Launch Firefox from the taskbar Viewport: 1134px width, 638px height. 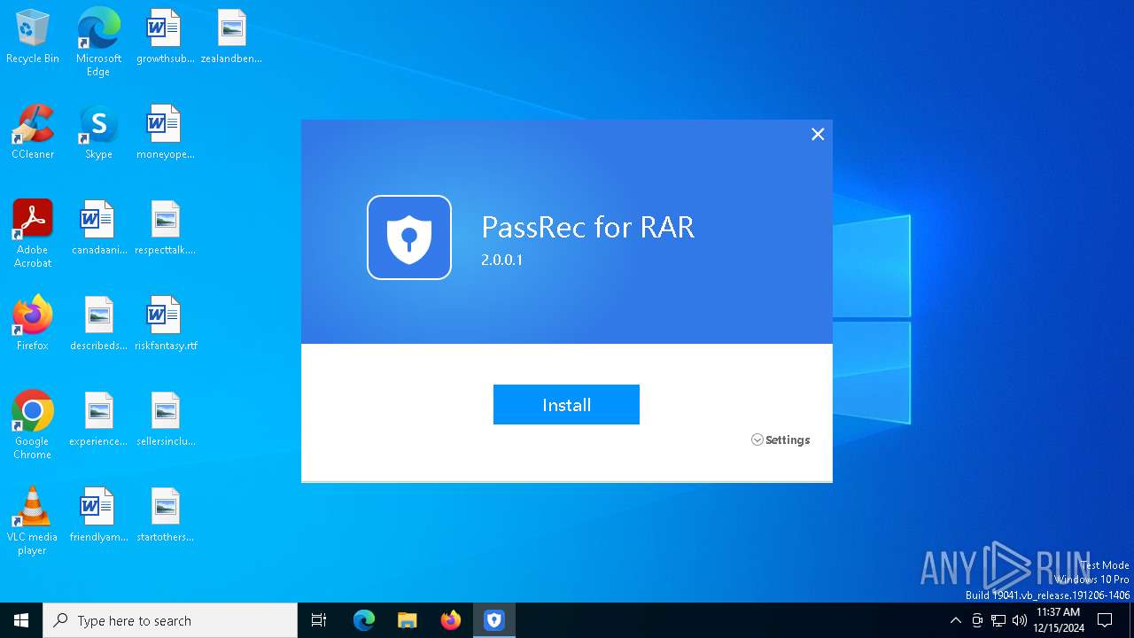[x=451, y=620]
